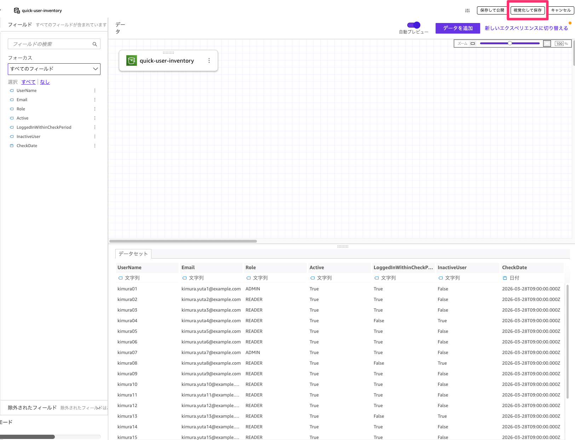Click the calendar icon next to CheckDate field
The image size is (575, 440).
[x=12, y=145]
